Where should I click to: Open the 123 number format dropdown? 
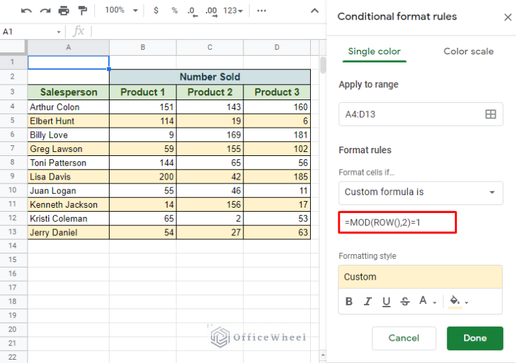click(234, 11)
